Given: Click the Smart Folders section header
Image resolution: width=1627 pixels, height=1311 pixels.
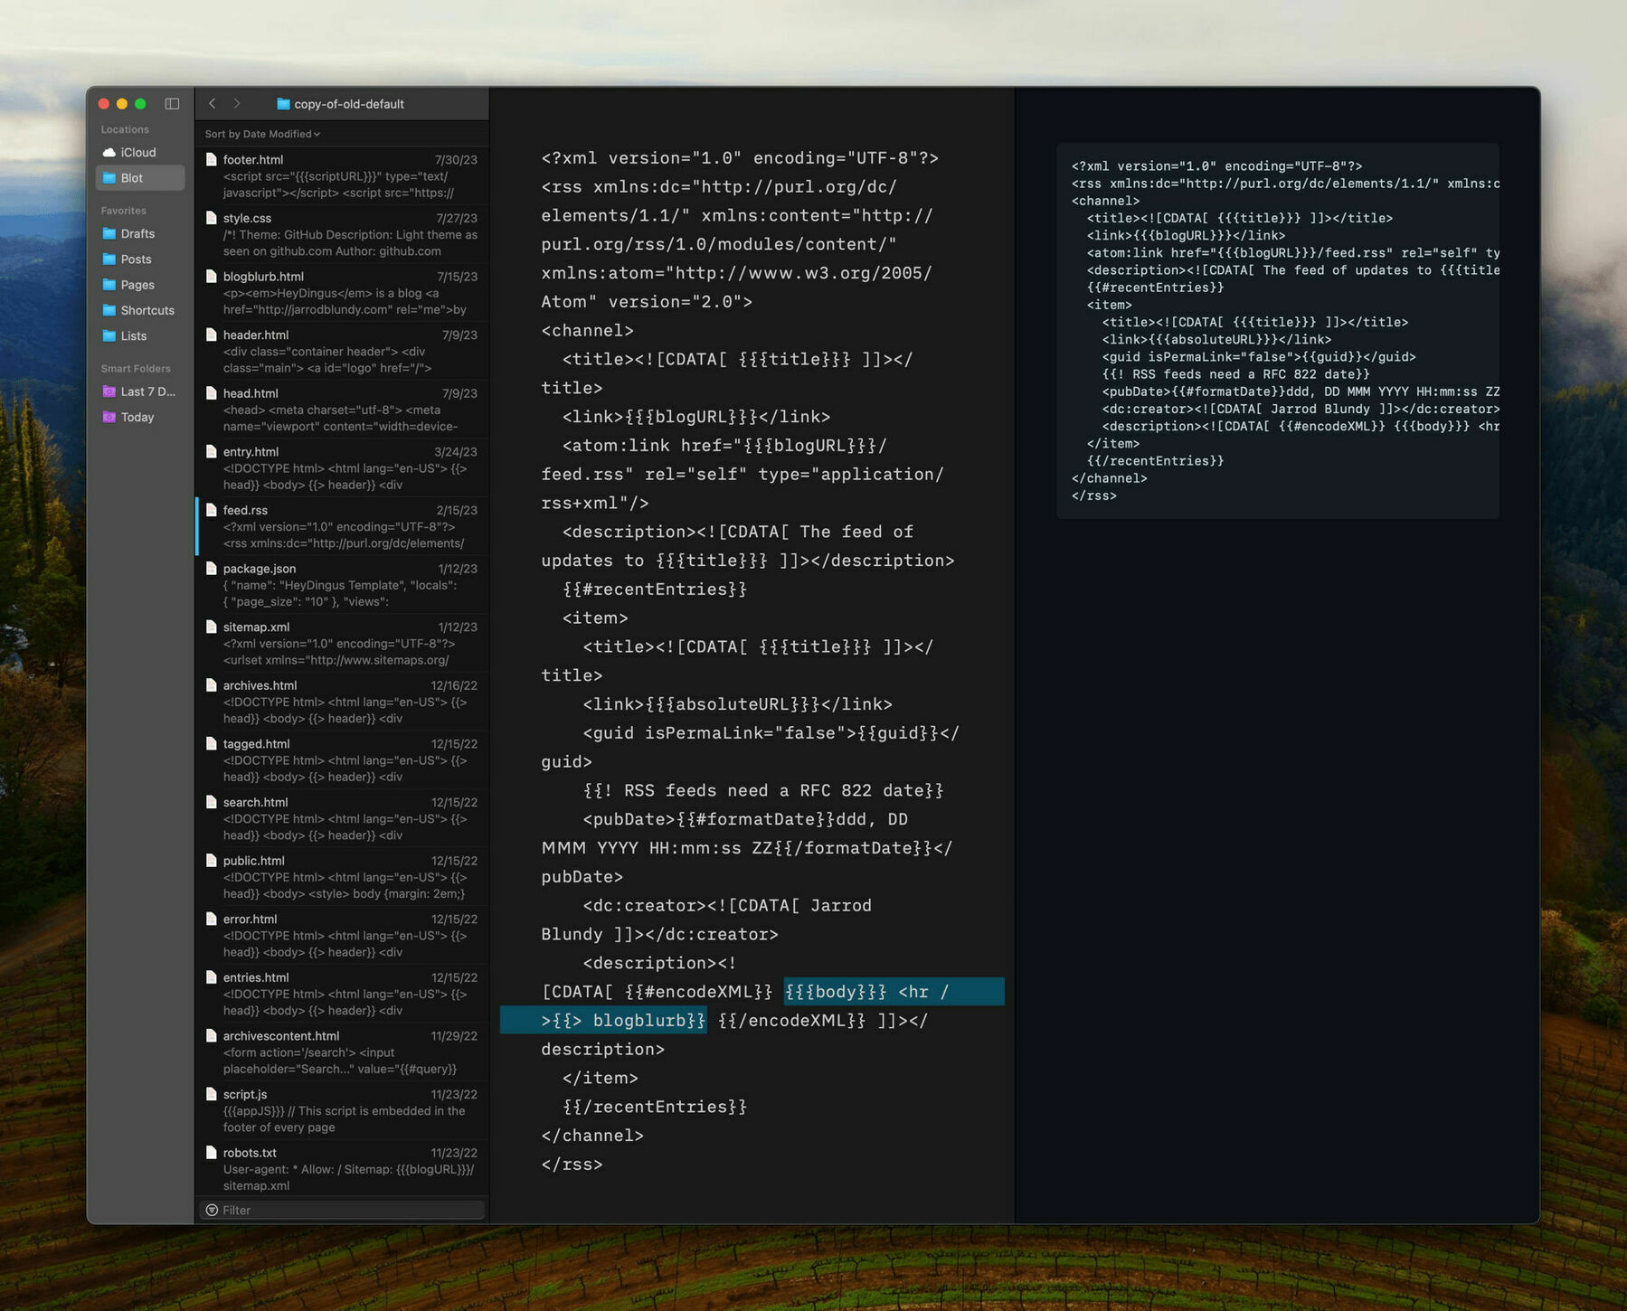Looking at the screenshot, I should tap(136, 369).
